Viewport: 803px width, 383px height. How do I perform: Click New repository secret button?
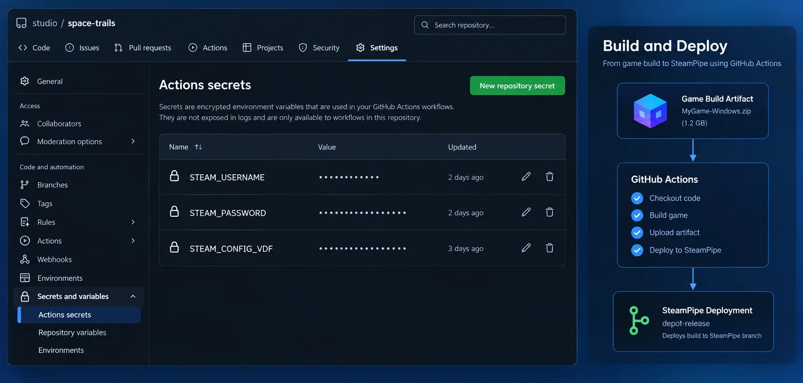pyautogui.click(x=517, y=86)
